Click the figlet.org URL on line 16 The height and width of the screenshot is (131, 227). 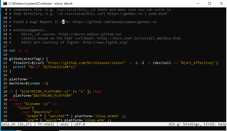(105, 42)
